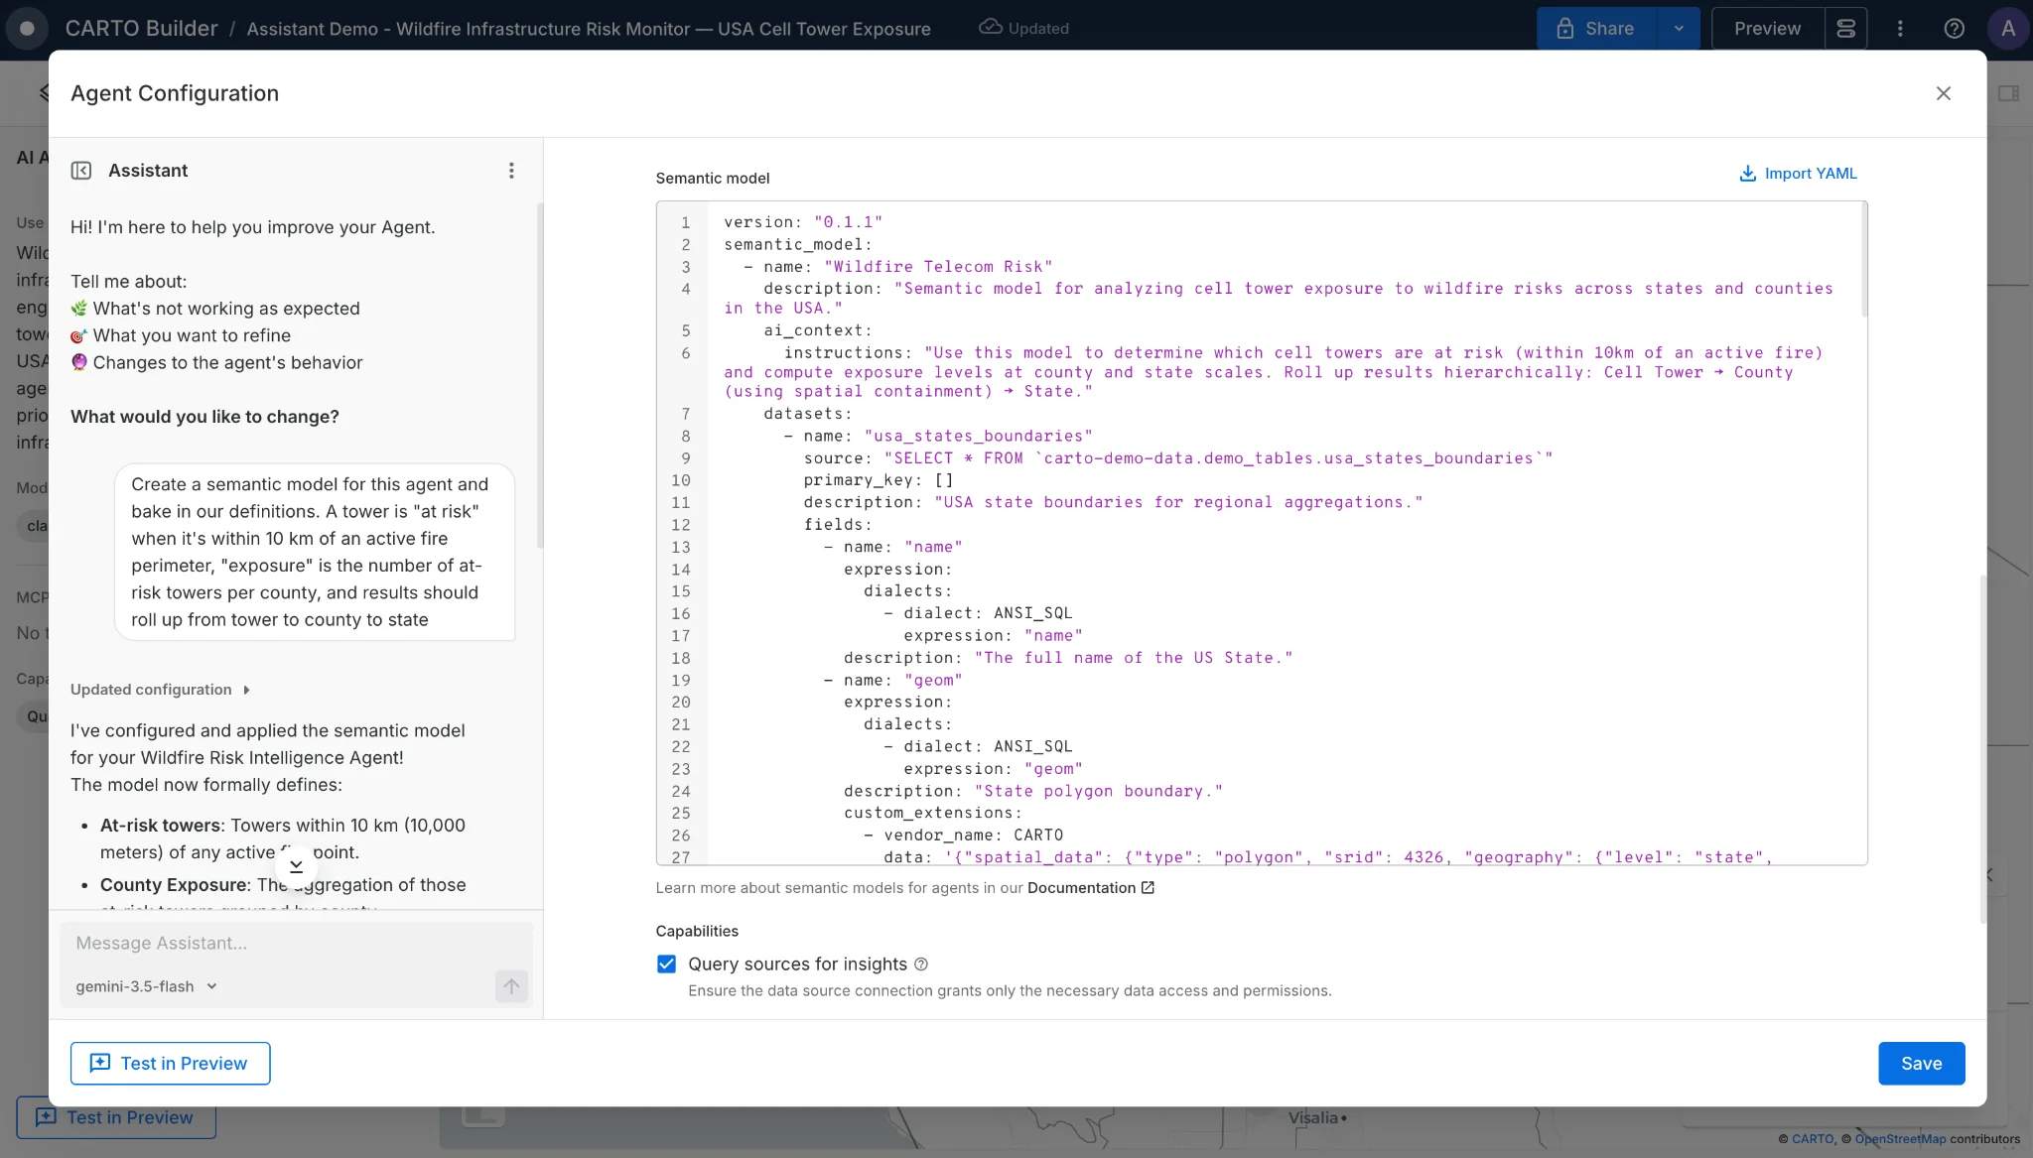Click the CARTO Builder breadcrumb
The width and height of the screenshot is (2033, 1158).
click(141, 29)
